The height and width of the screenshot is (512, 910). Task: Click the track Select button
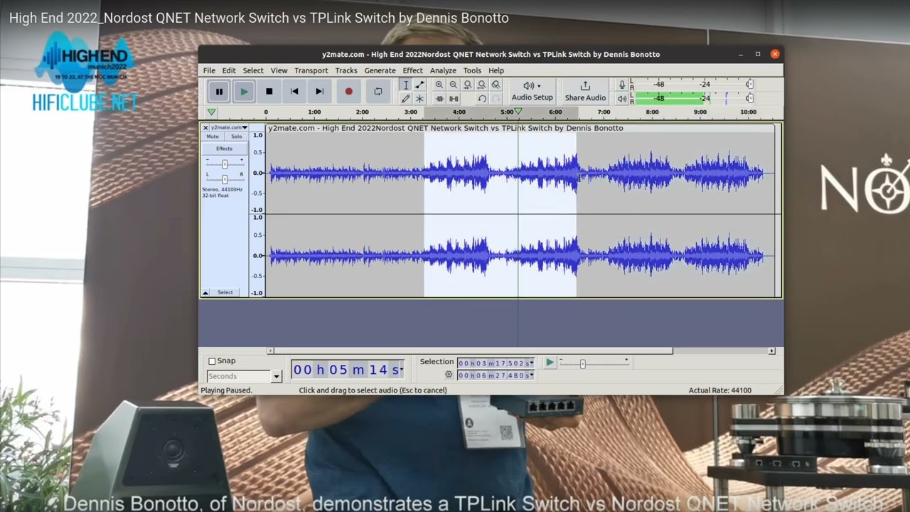coord(225,292)
